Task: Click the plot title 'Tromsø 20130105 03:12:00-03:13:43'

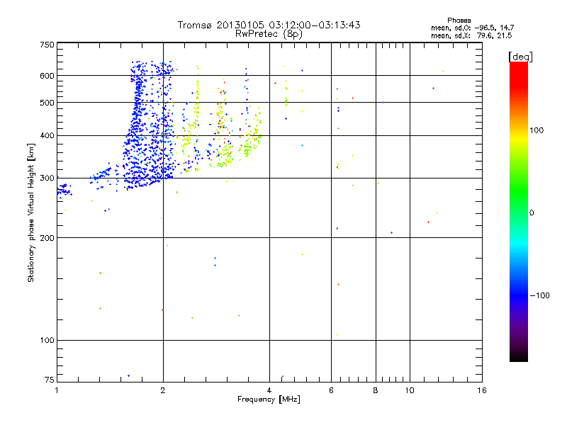Action: (269, 25)
